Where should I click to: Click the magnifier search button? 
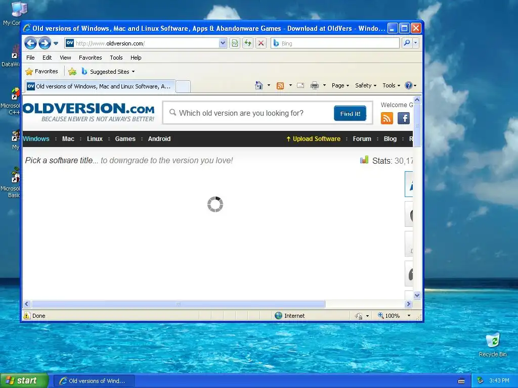[407, 43]
